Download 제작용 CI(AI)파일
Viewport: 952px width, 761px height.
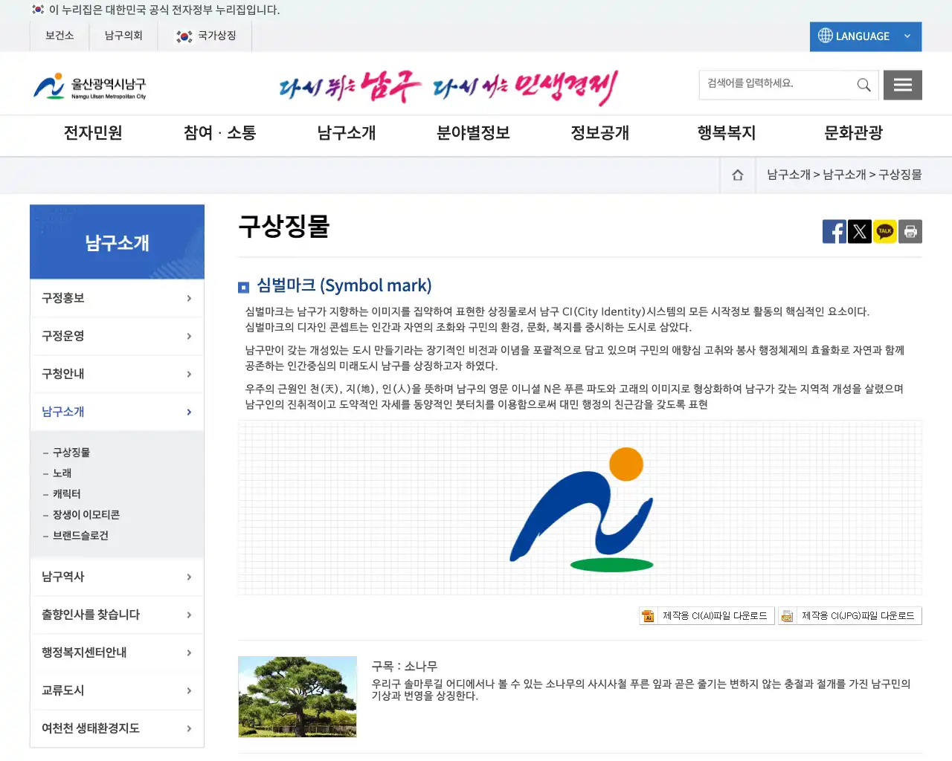pyautogui.click(x=707, y=615)
